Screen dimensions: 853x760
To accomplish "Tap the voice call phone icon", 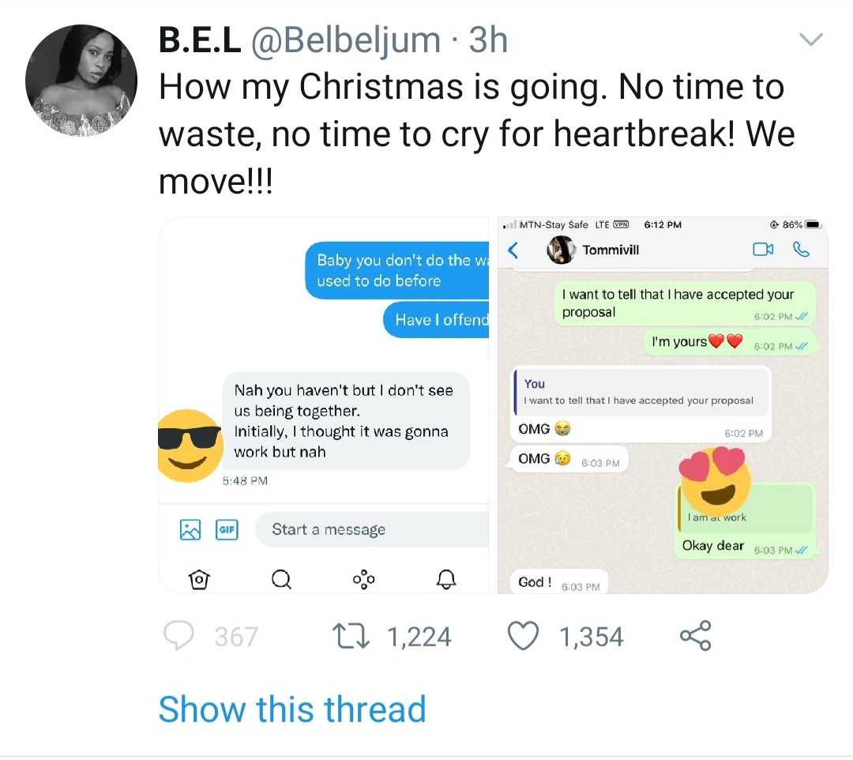I will coord(801,250).
